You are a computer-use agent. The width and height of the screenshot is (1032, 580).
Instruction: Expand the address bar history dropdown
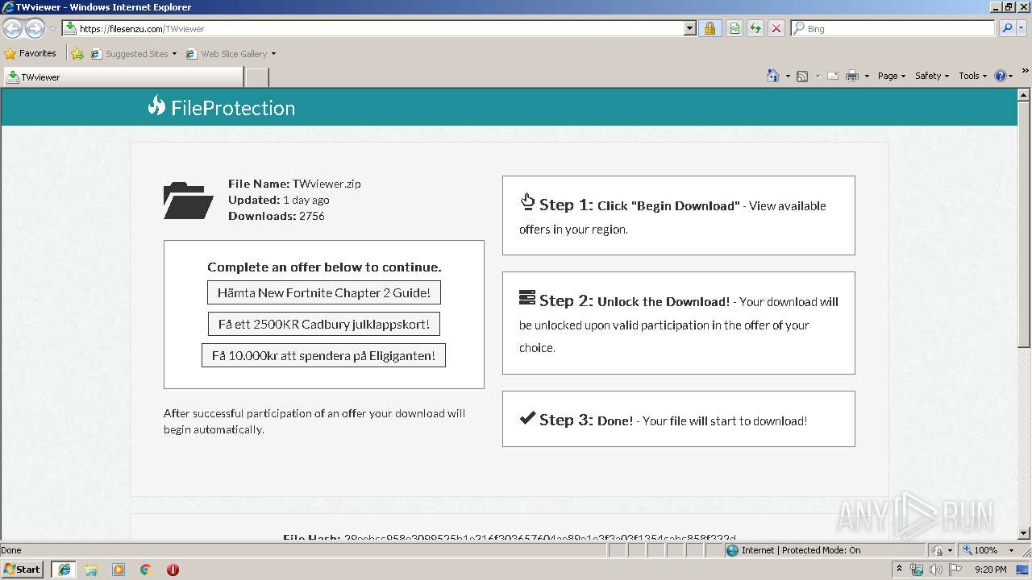click(689, 28)
